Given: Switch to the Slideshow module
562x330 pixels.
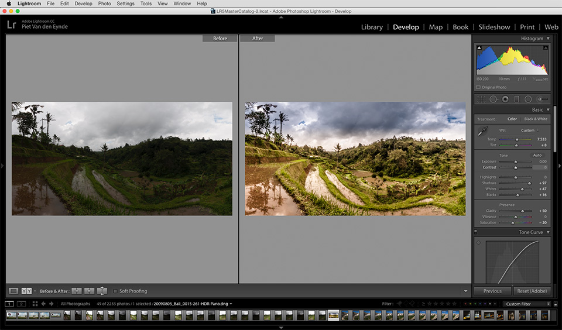Looking at the screenshot, I should pyautogui.click(x=494, y=27).
